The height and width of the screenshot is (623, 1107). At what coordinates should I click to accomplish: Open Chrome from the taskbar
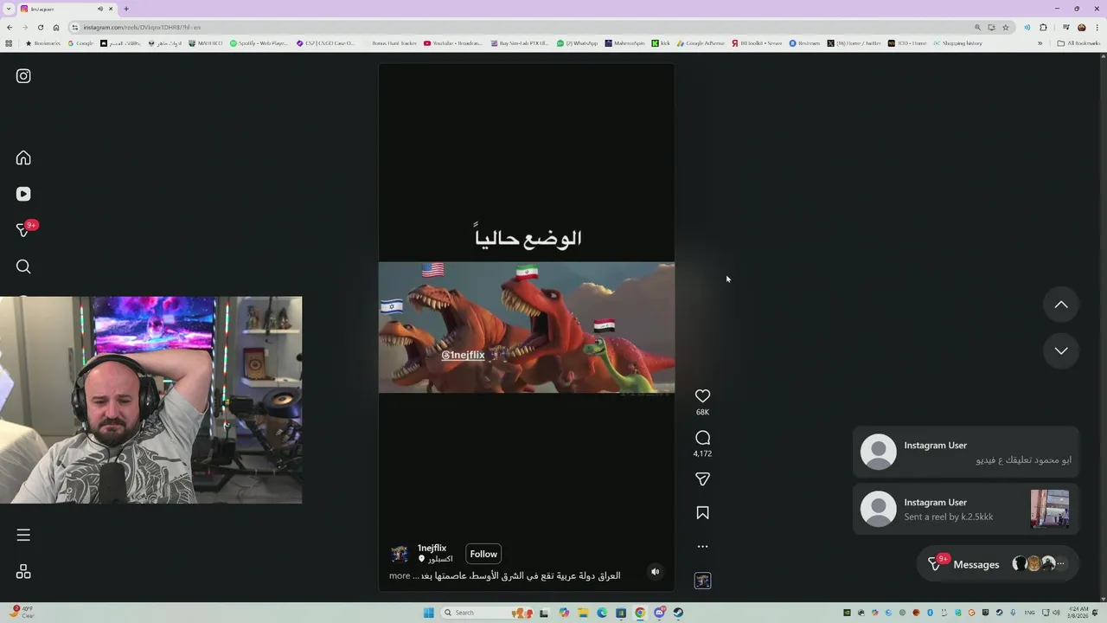click(x=640, y=613)
